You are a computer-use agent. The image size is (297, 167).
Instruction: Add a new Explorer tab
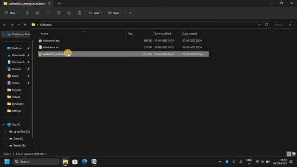click(x=59, y=3)
